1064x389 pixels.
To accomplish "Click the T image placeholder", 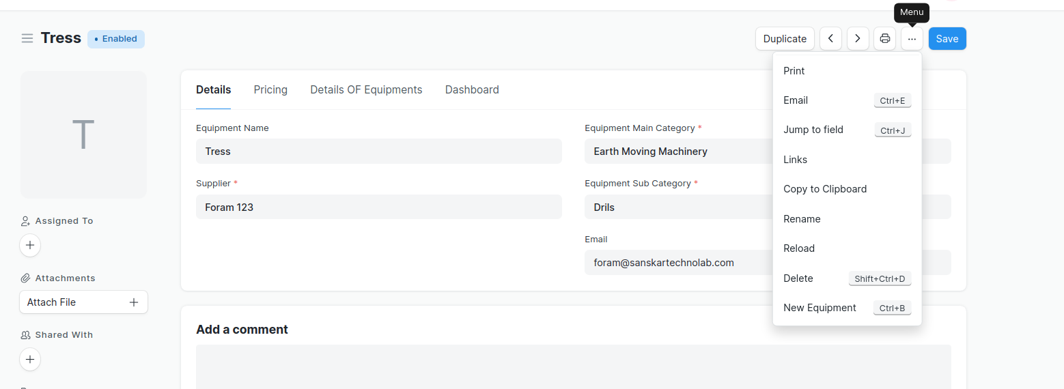I will tap(83, 134).
